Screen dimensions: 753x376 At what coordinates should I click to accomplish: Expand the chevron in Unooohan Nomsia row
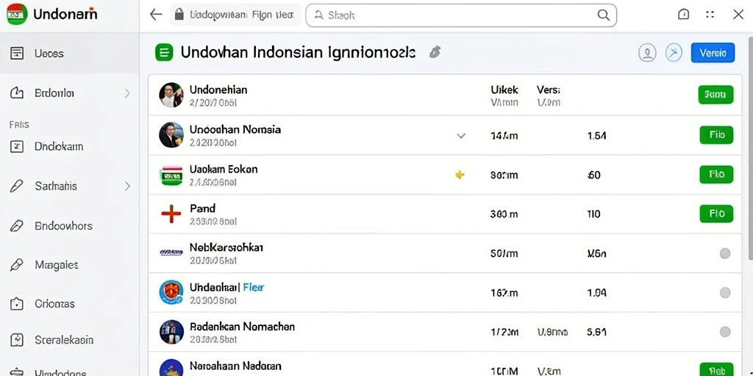[461, 136]
